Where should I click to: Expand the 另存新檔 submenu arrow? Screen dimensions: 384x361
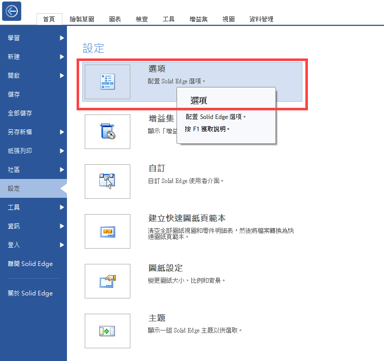coord(62,132)
